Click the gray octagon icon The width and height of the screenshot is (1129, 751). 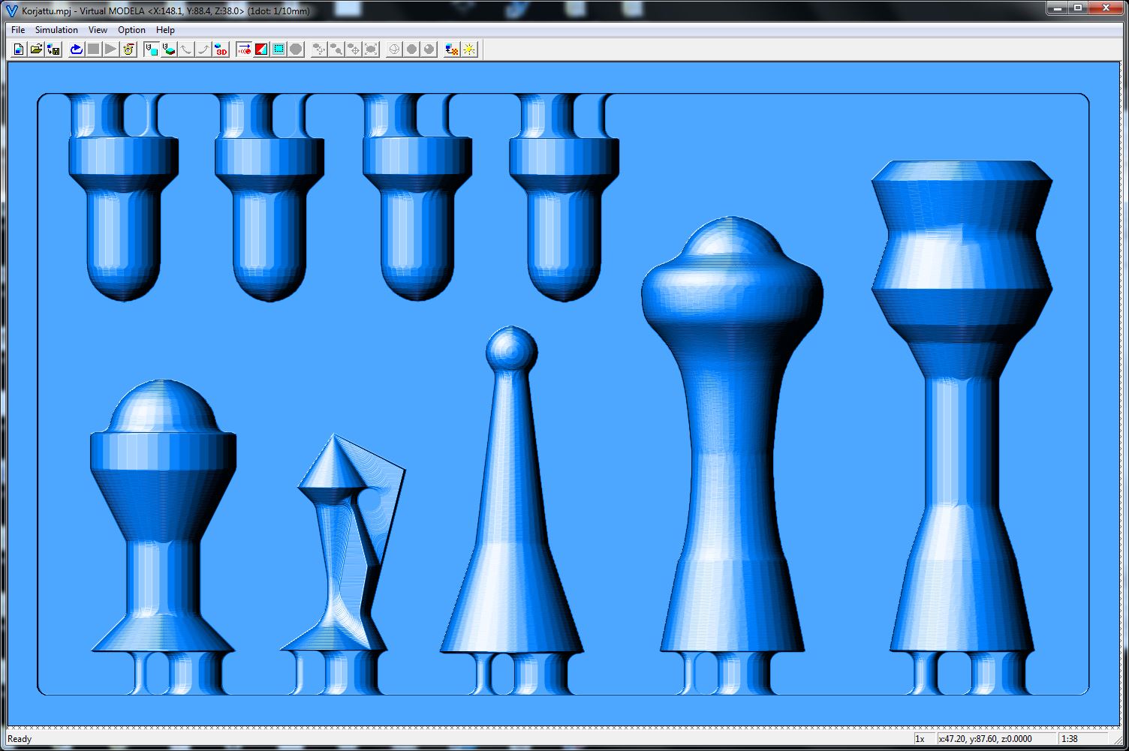coord(296,50)
